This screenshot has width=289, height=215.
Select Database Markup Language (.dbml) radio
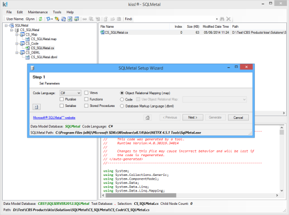[x=122, y=106]
